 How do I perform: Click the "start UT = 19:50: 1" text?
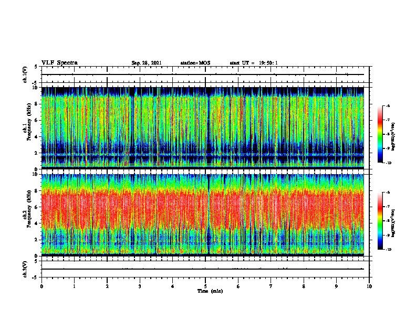[x=254, y=63]
